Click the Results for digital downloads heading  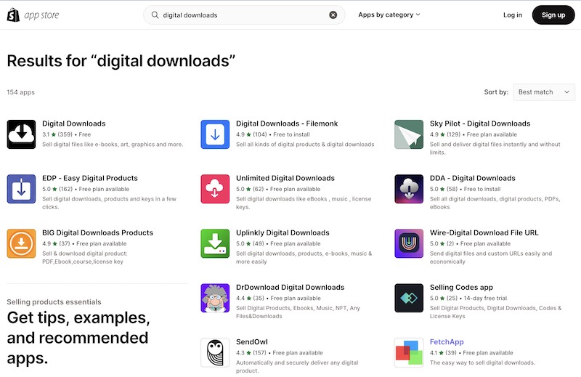[x=121, y=61]
